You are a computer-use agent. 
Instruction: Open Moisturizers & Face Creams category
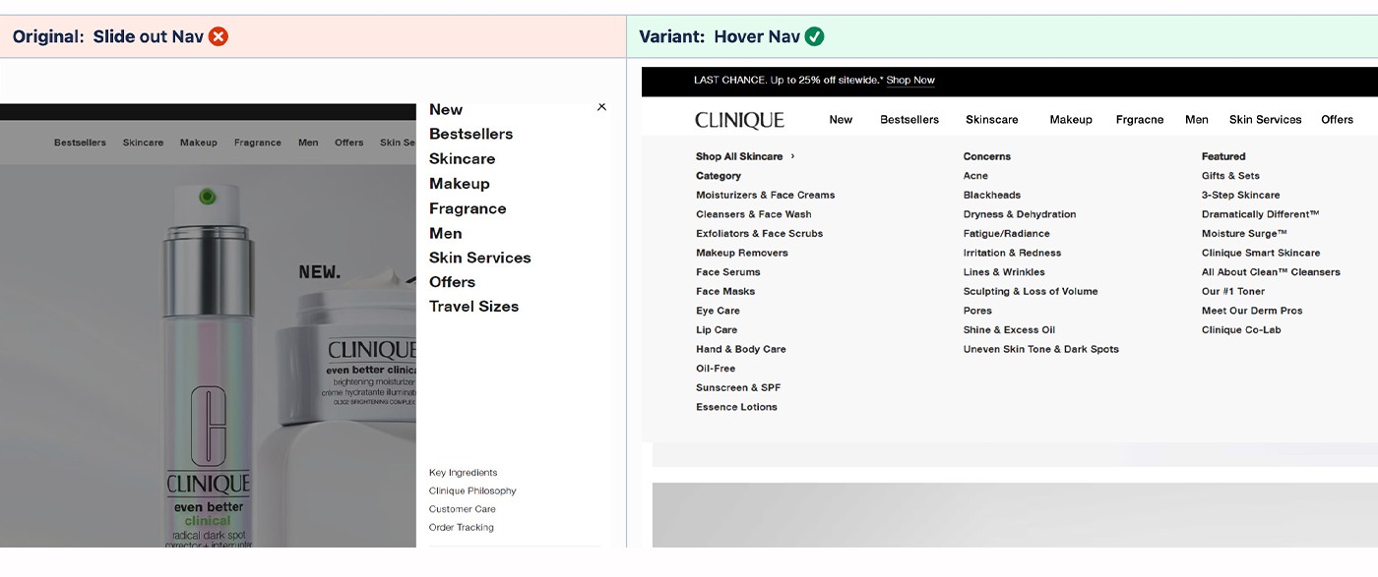[x=765, y=195]
